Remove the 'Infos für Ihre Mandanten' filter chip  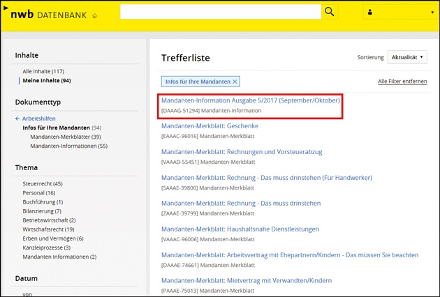pos(235,82)
